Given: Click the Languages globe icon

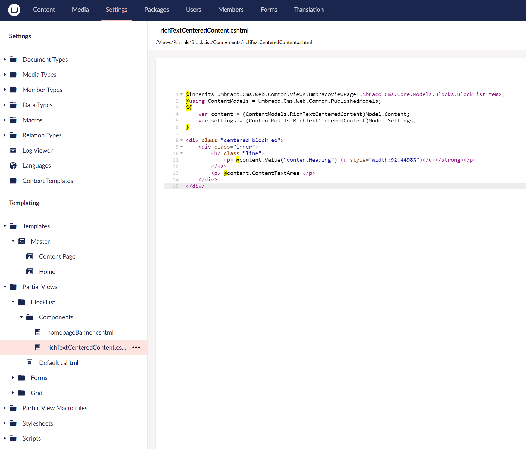Looking at the screenshot, I should coord(13,165).
